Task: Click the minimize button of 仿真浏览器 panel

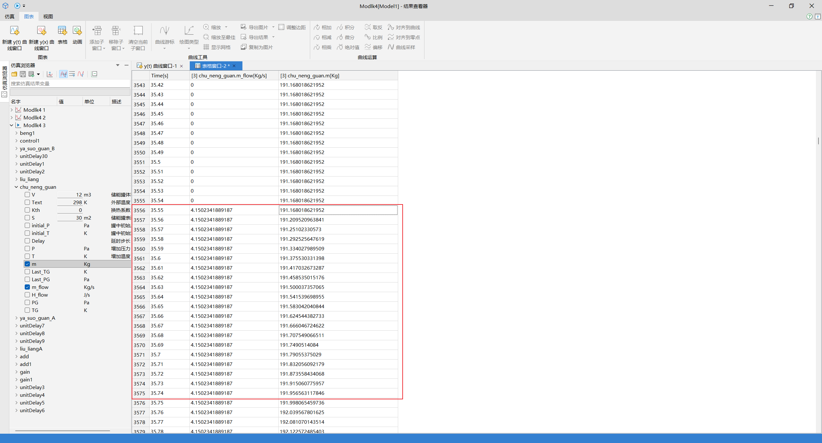Action: click(127, 65)
